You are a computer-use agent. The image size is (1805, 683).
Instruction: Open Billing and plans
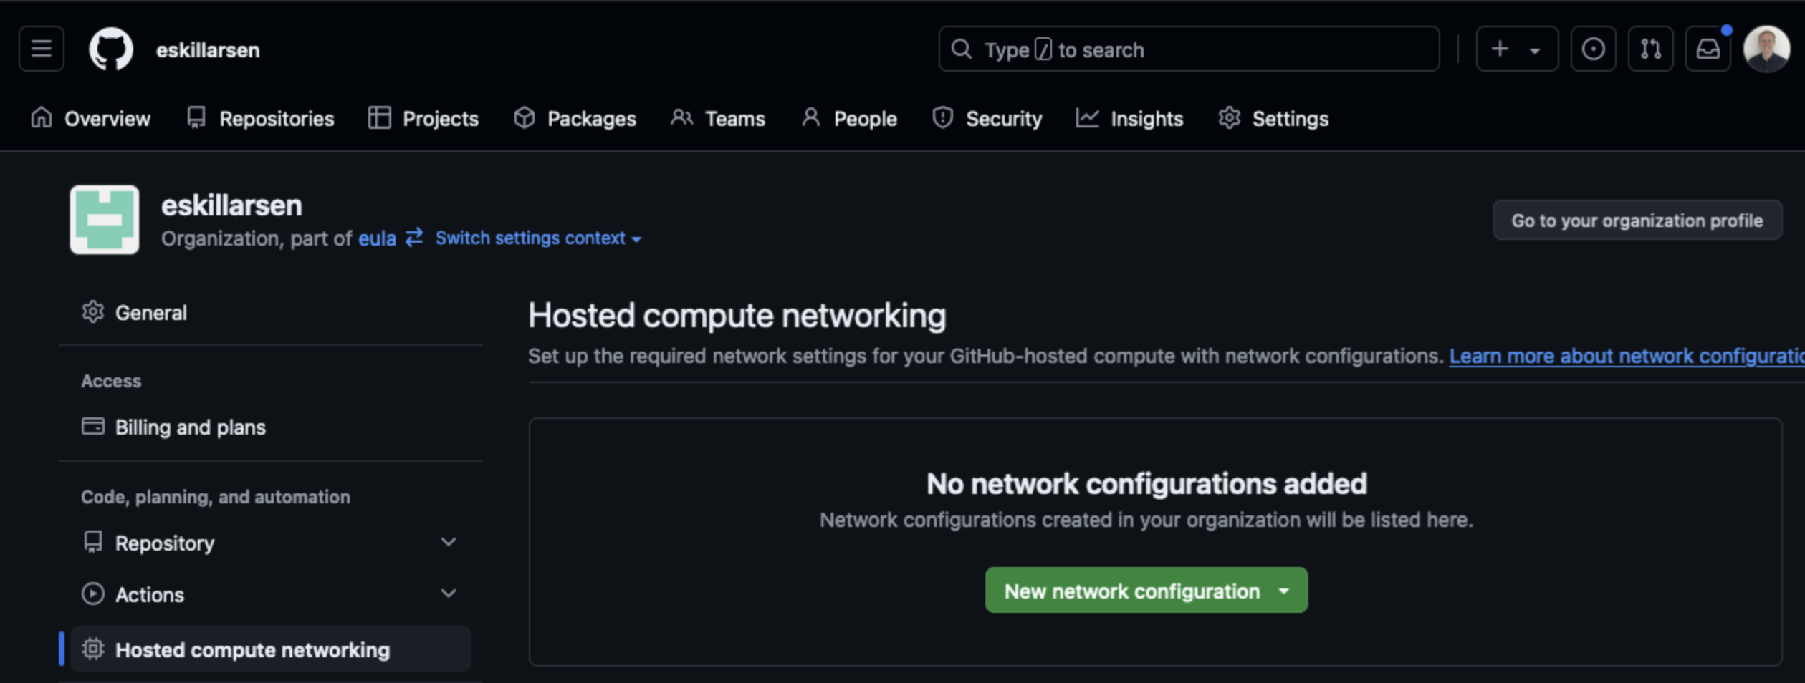tap(270, 427)
